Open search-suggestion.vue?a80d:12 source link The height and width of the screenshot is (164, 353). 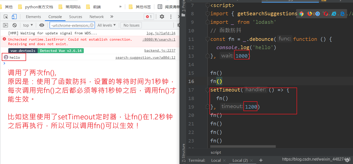(x=145, y=57)
